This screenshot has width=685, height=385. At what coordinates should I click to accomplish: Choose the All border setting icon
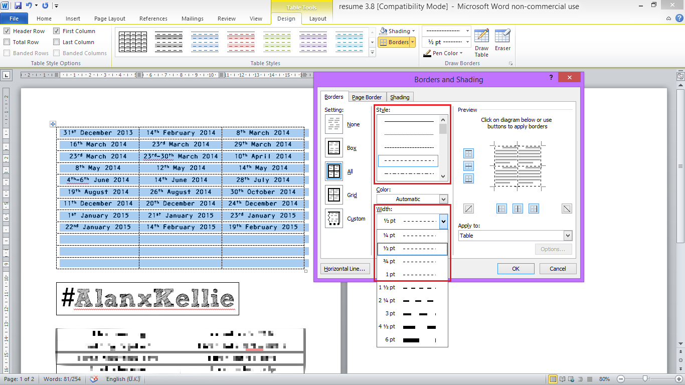coord(334,171)
